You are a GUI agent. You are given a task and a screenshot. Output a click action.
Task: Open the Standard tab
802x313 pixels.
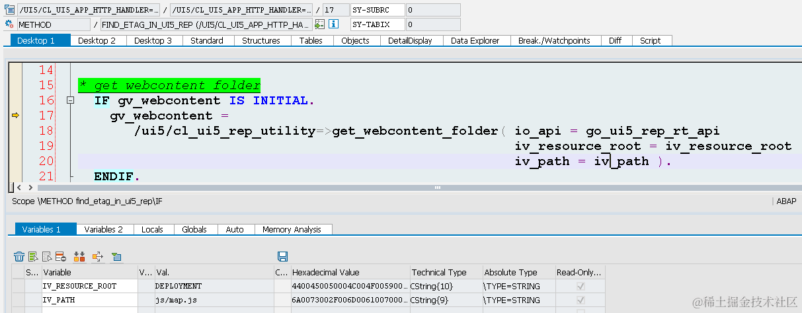click(207, 40)
